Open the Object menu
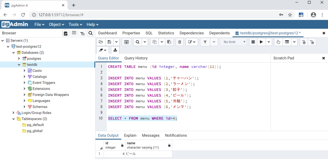 (x=57, y=24)
